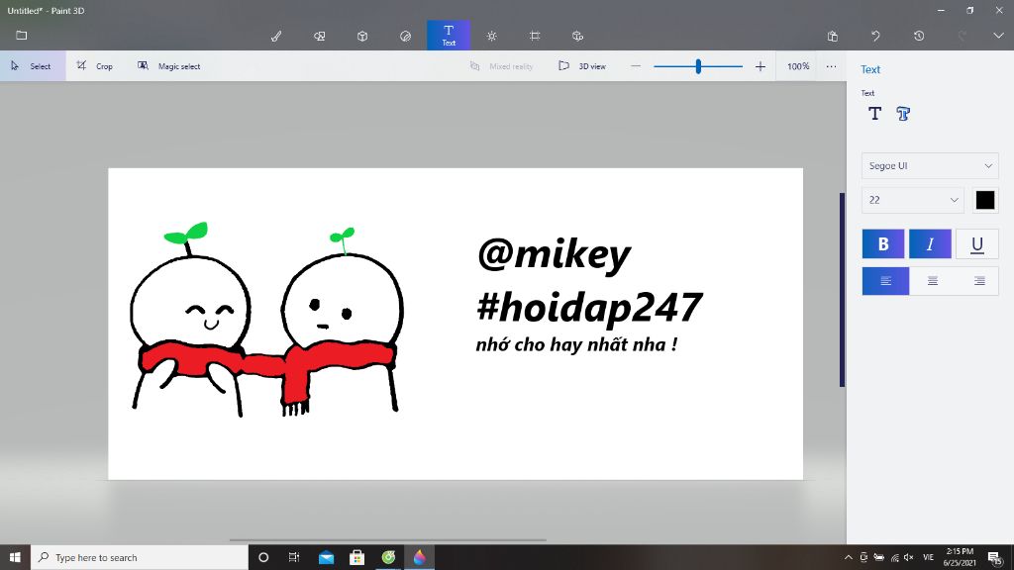Click the #hoidap247 text on canvas
Viewport: 1014px width, 570px height.
tap(589, 308)
